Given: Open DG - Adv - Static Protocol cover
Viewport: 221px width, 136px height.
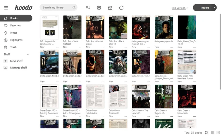Looking at the screenshot, I should click(72, 27).
